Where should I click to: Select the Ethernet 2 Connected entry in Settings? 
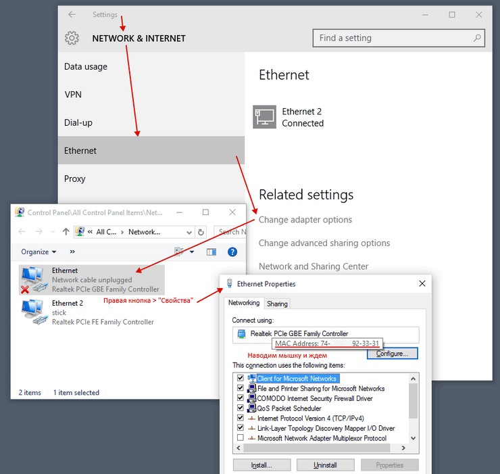pos(289,117)
